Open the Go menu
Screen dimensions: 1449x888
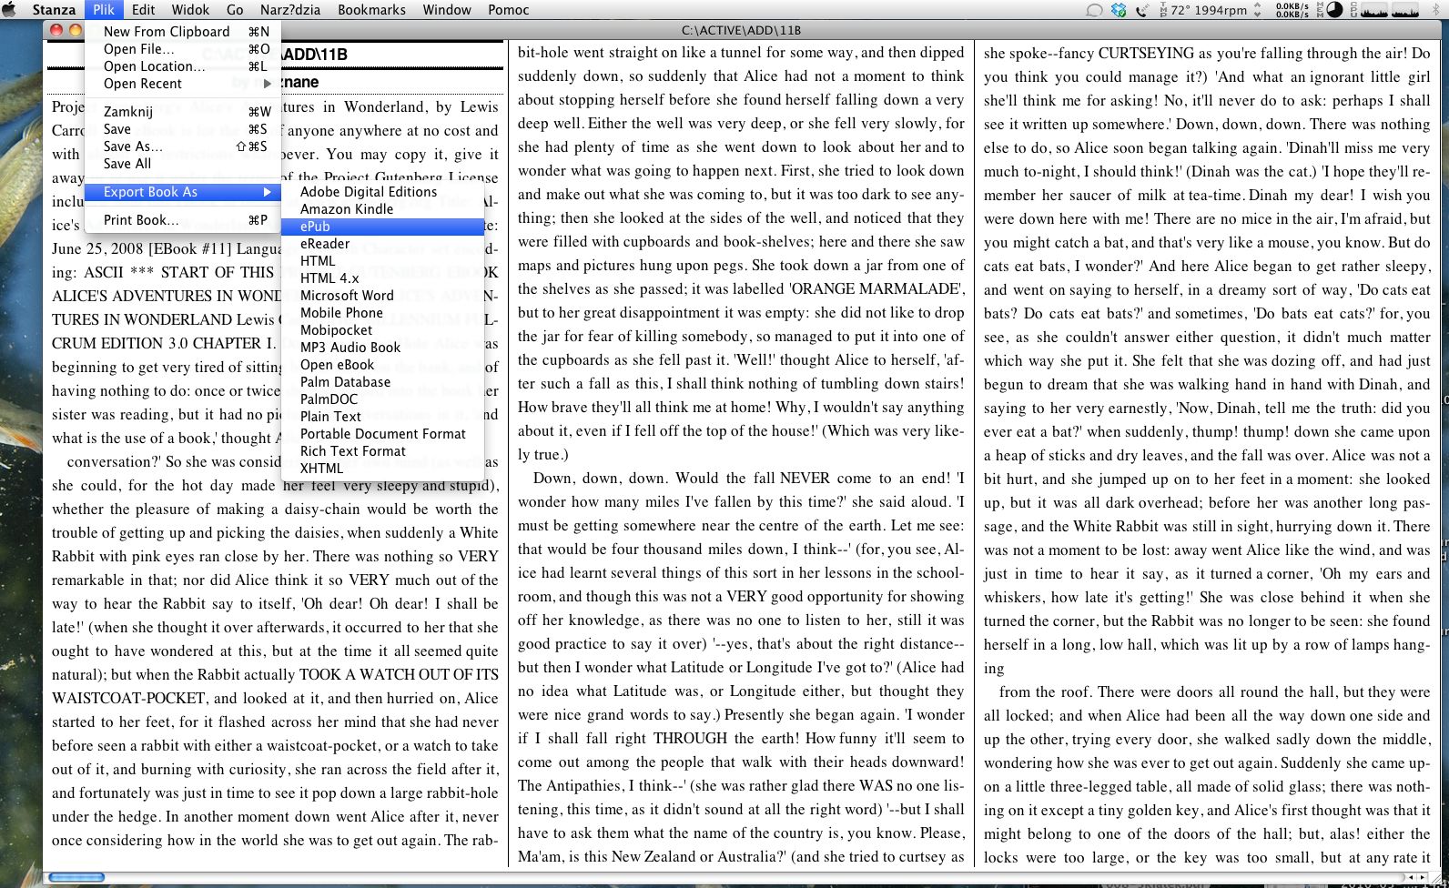[x=235, y=10]
